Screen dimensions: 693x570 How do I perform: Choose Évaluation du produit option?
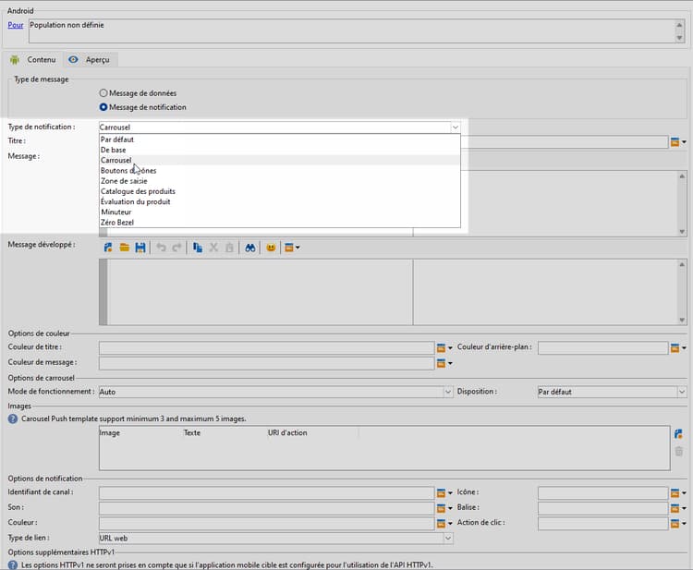[280, 201]
